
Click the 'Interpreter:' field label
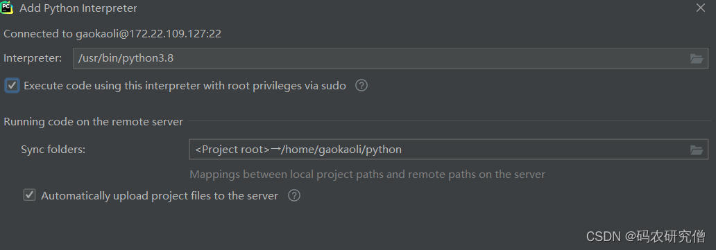pyautogui.click(x=33, y=58)
